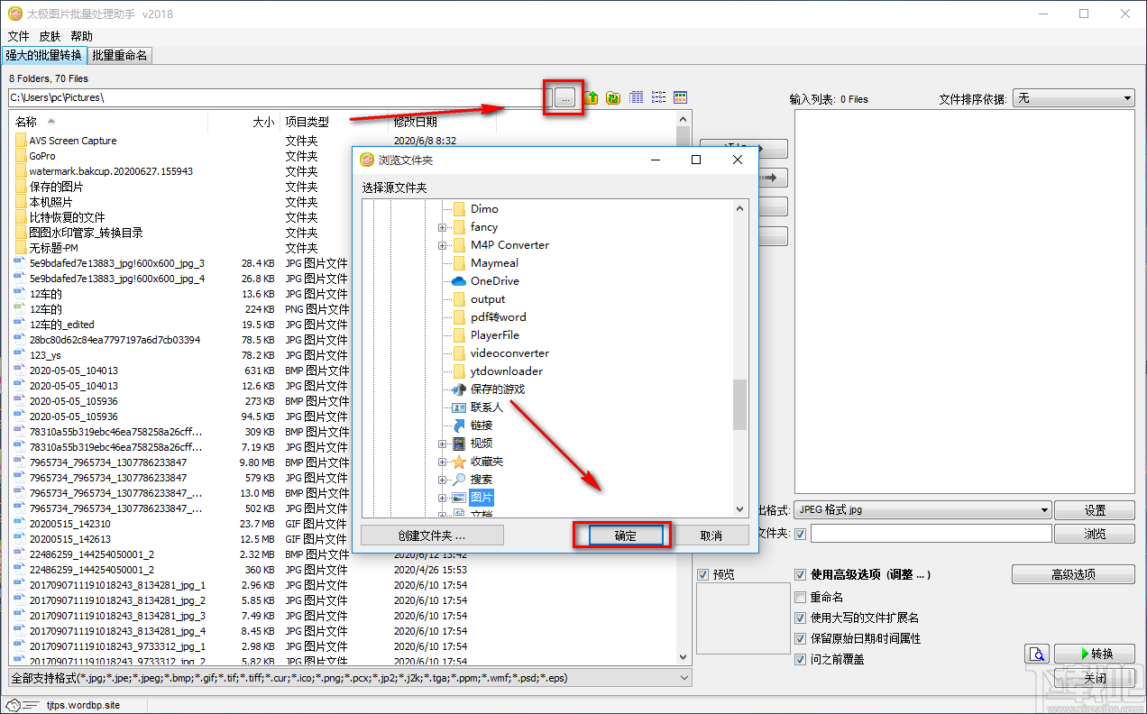The height and width of the screenshot is (714, 1147).
Task: Toggle 问之前覆盖 checkbox
Action: pyautogui.click(x=800, y=660)
